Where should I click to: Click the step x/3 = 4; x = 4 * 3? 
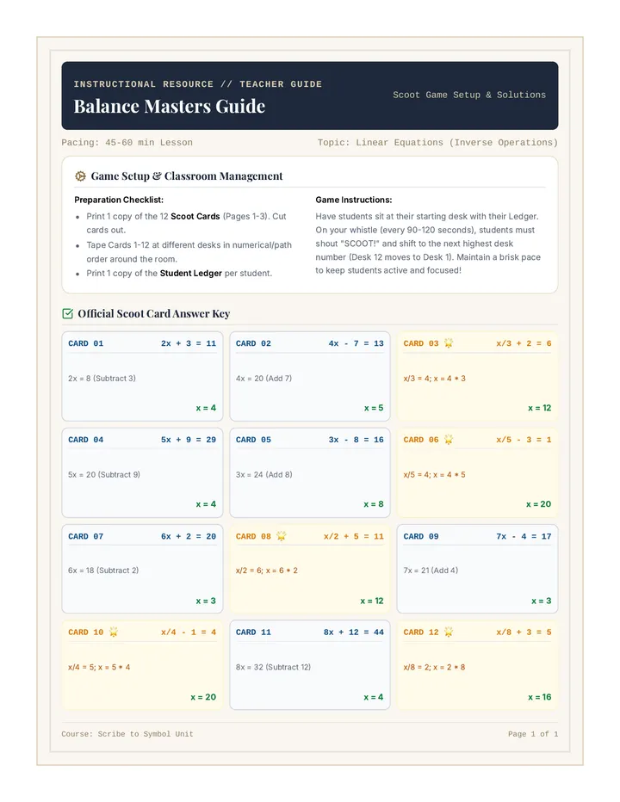(435, 379)
